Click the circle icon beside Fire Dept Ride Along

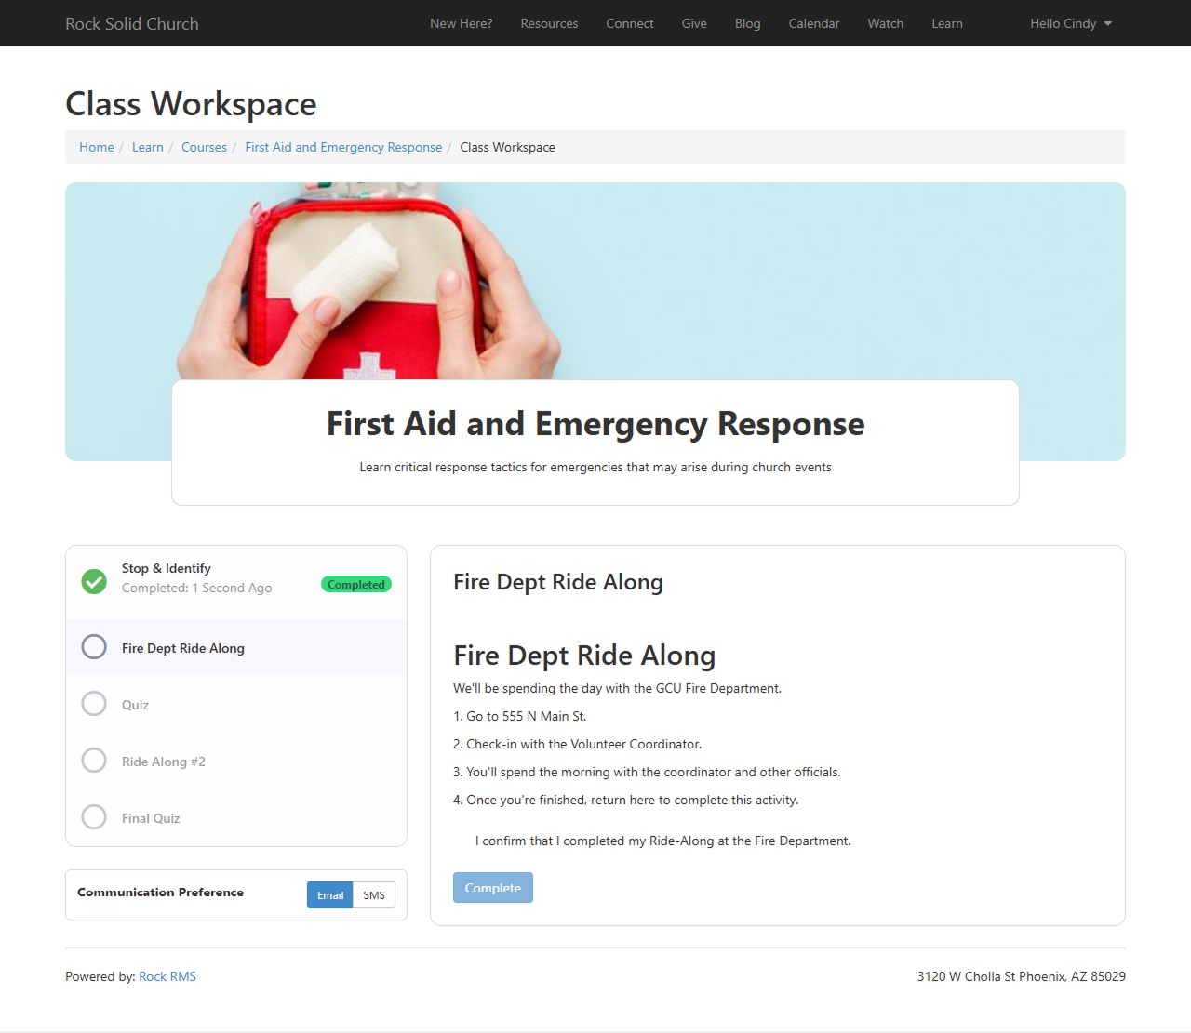[94, 647]
